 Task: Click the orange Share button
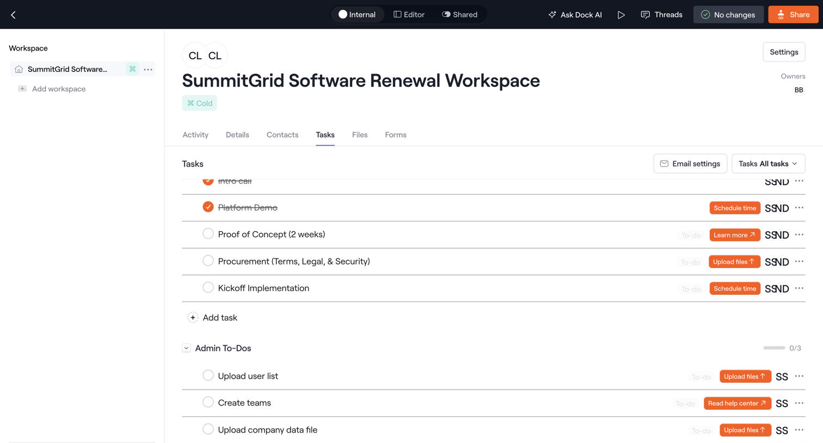pyautogui.click(x=793, y=15)
